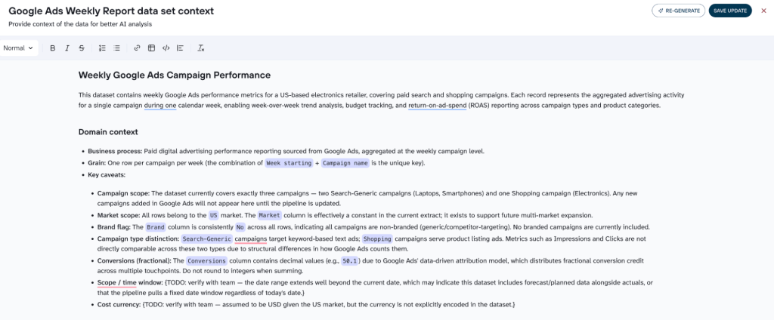Insert a table
Viewport: 774px width, 320px height.
coord(151,48)
